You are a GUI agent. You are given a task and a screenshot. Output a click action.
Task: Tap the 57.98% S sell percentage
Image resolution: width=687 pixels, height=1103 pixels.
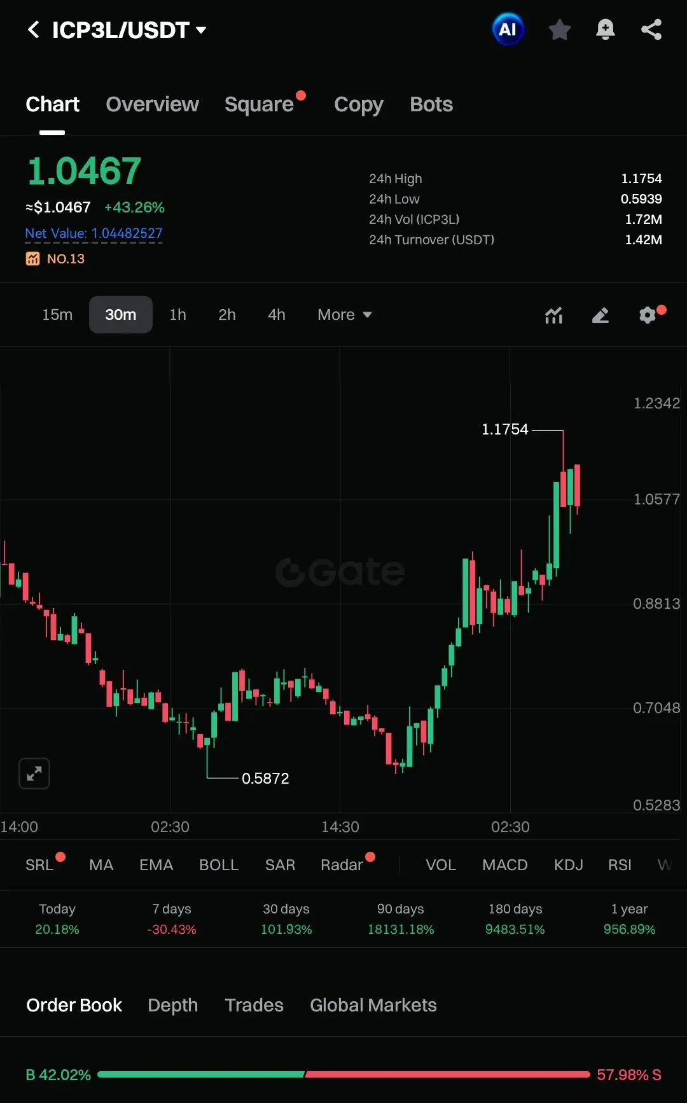pos(629,1075)
